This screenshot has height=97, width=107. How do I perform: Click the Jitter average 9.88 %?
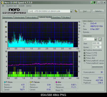click(74, 85)
